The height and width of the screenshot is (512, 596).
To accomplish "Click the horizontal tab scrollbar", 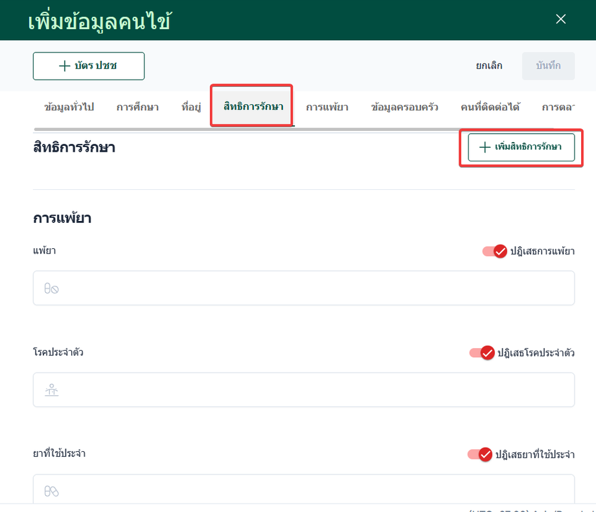I will [x=293, y=130].
